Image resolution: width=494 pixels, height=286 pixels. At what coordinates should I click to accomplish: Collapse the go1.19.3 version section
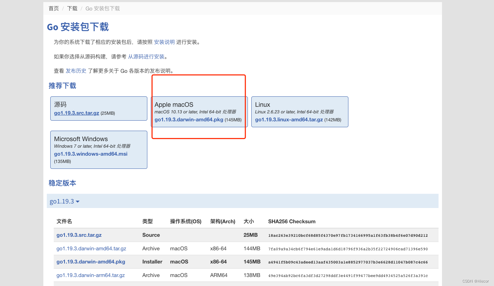point(64,201)
